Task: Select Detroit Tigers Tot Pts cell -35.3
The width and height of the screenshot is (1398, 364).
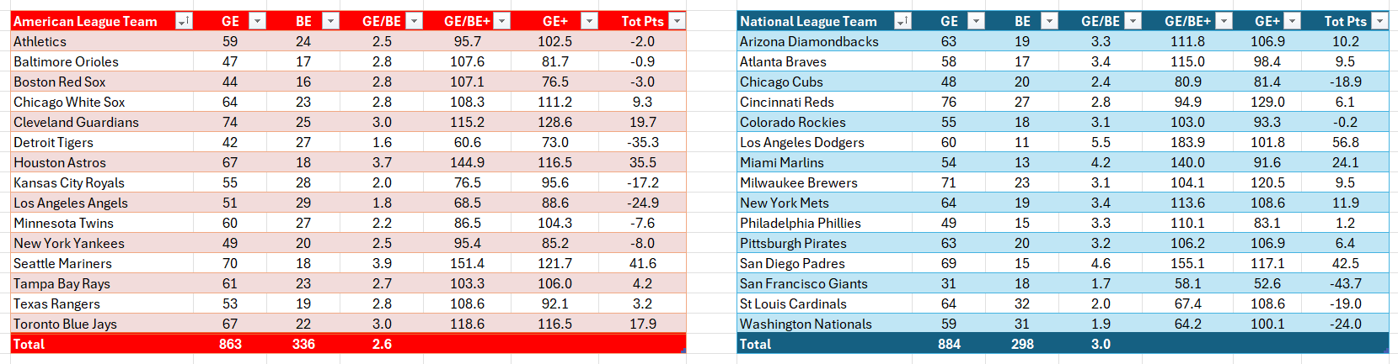Action: tap(642, 142)
